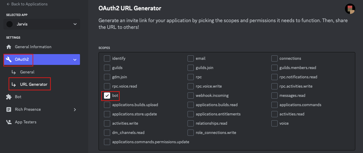Click the App Testers person icon
Screen dimensions: 363x153
(9, 122)
